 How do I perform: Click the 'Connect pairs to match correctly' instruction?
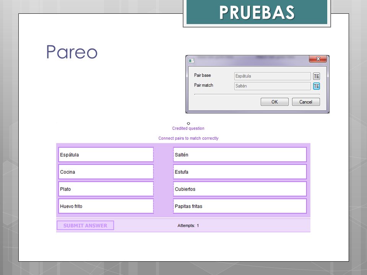188,138
